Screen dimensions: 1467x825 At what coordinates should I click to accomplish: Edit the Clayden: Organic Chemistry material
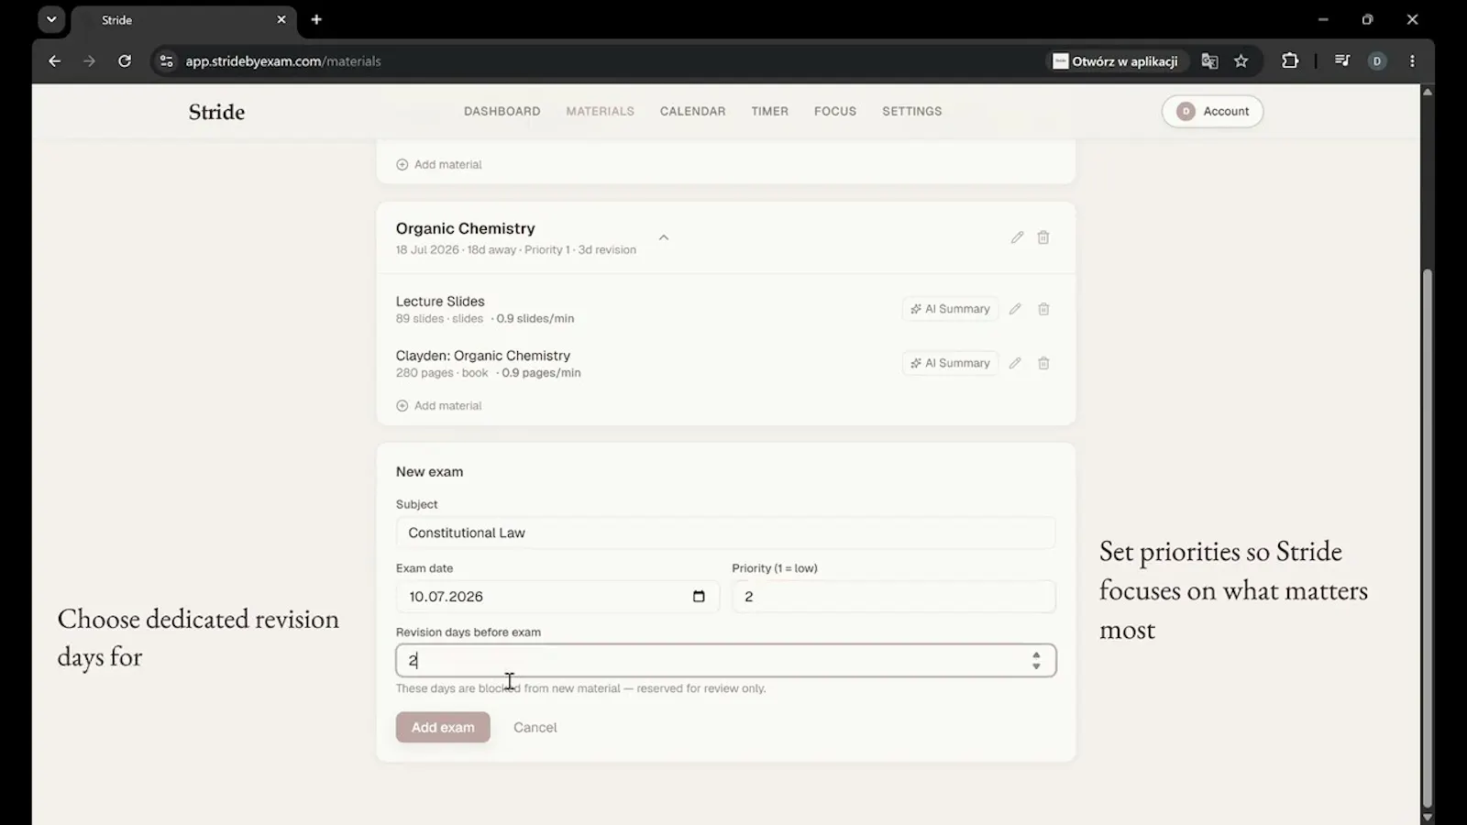click(1015, 363)
